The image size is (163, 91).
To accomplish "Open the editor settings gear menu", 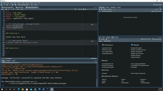I will (x=22, y=9).
